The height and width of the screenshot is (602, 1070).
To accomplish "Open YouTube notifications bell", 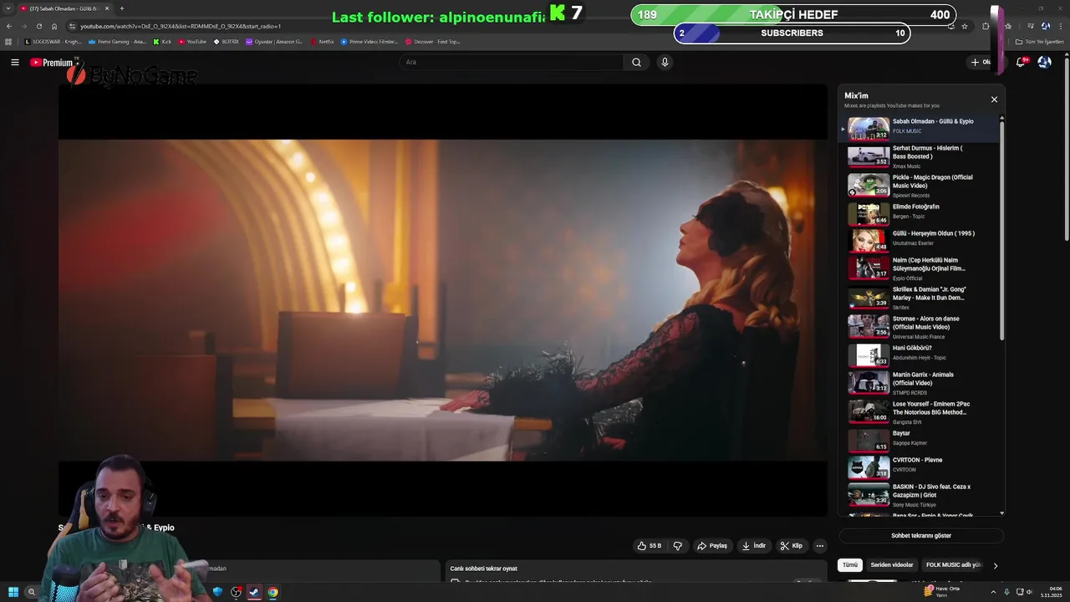I will (1021, 62).
